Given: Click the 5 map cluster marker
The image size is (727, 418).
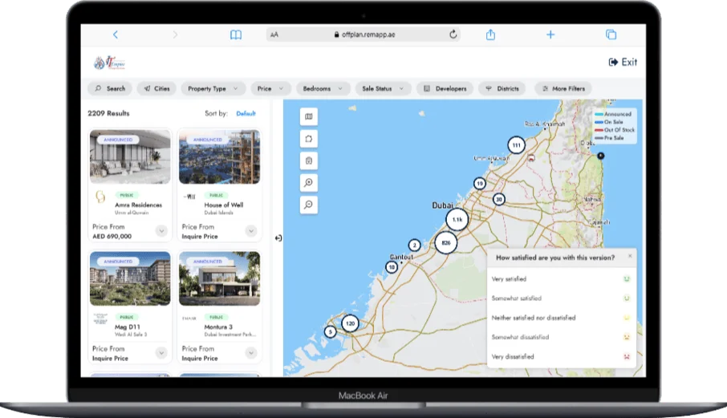Looking at the screenshot, I should point(330,332).
